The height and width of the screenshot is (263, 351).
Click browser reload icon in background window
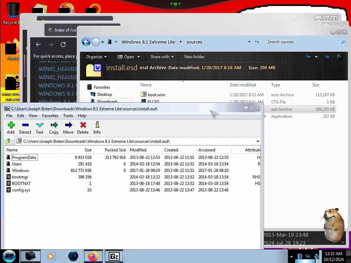(x=63, y=45)
